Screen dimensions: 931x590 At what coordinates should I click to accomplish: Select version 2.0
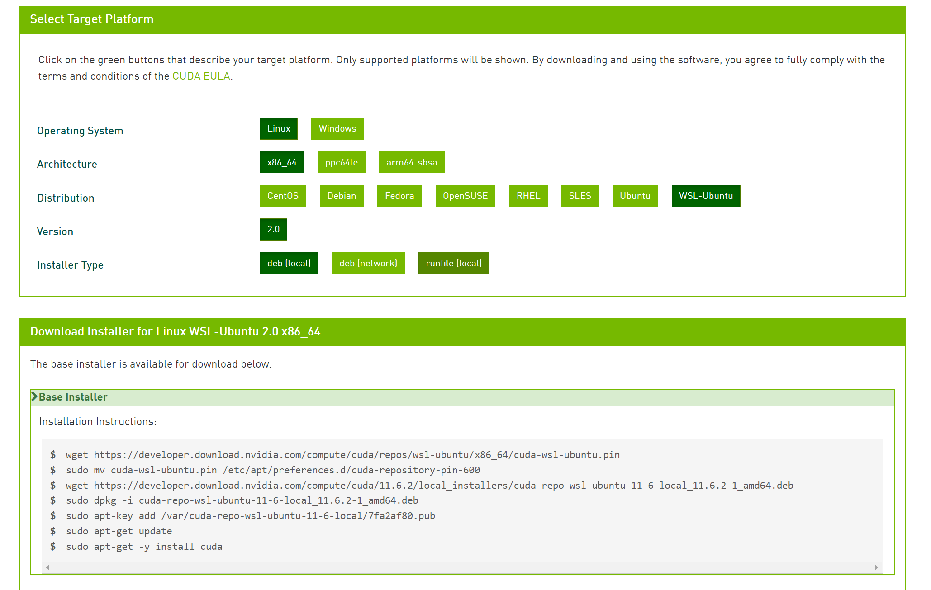pyautogui.click(x=273, y=229)
